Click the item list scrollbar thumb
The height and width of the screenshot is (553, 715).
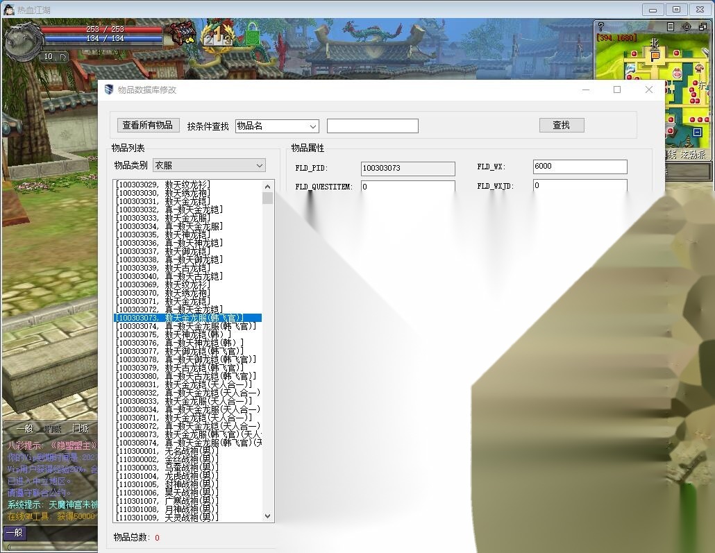pos(268,198)
